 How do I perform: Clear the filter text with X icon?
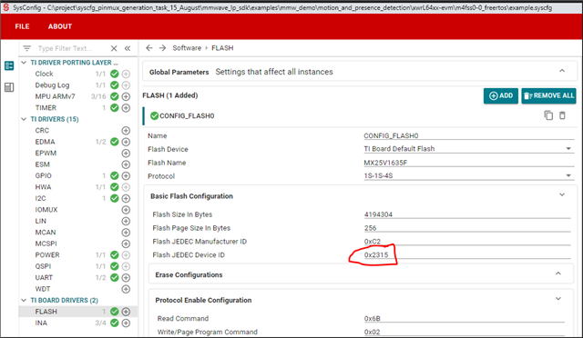pyautogui.click(x=114, y=48)
